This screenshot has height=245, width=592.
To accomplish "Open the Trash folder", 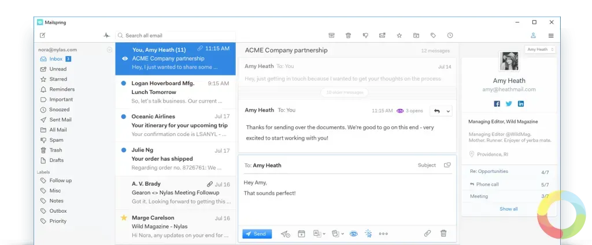I will point(51,150).
